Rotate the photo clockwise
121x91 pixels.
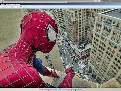[75, 91]
